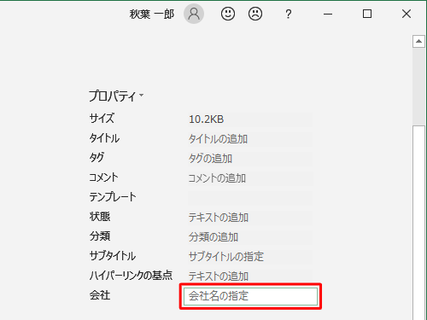Click the 会社 label
Viewport: 427px width, 320px height.
click(100, 295)
